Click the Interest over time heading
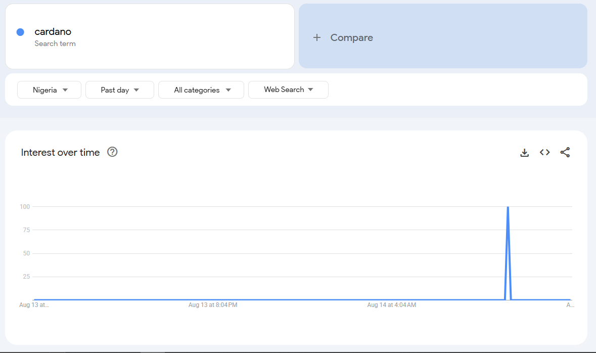Image resolution: width=596 pixels, height=353 pixels. [61, 153]
